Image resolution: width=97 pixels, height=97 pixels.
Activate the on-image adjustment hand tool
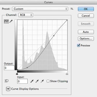pos(6,81)
